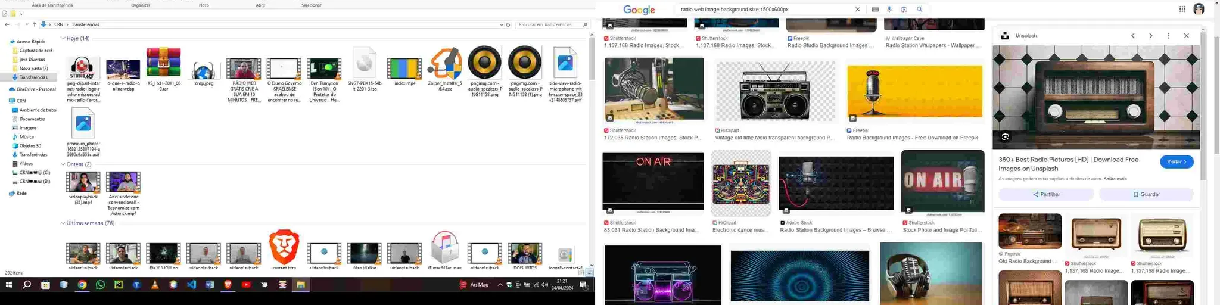Launch WhatsApp from the taskbar
Image resolution: width=1220 pixels, height=305 pixels.
[x=100, y=285]
